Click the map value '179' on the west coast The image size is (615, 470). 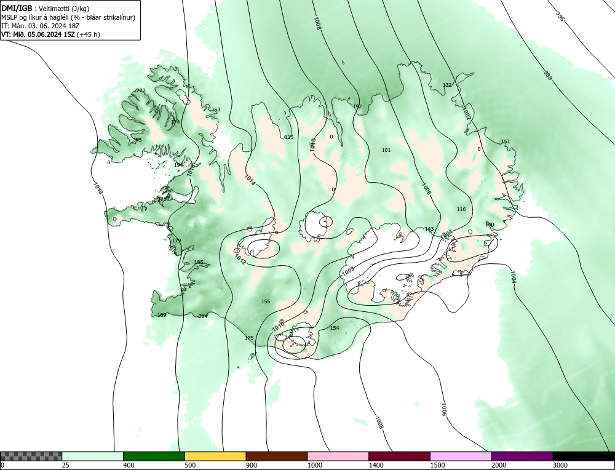177,241
